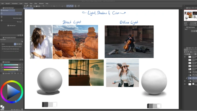Click the Paper layer white thumbnail

pos(190,84)
